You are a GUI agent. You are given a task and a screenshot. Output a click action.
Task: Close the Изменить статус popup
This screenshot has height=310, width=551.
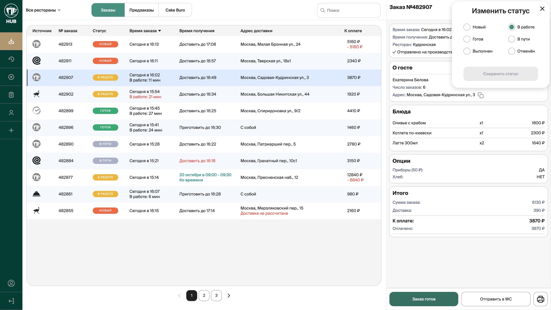[x=542, y=9]
